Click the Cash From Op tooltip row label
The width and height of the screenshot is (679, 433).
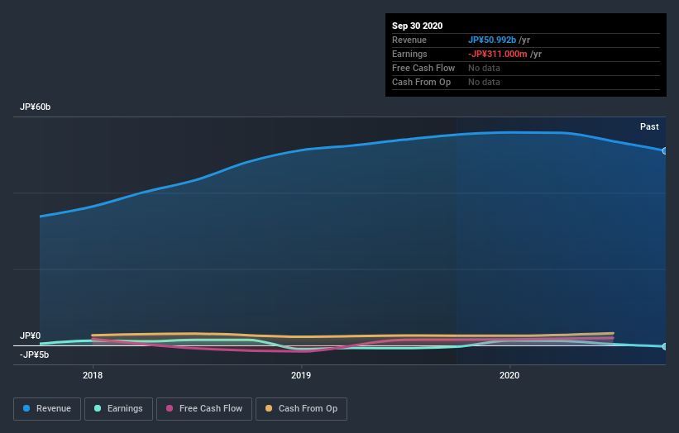coord(421,82)
